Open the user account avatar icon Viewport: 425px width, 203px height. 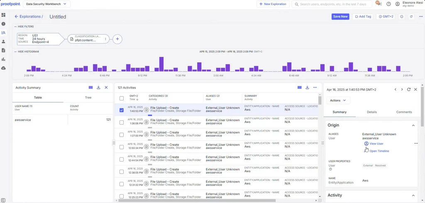tap(397, 4)
